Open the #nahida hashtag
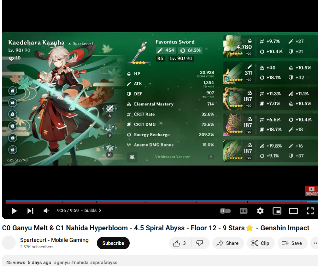Screen dimensions: 318x266 80,262
